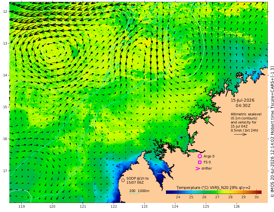Click colorbar tick label 24
The height and width of the screenshot is (212, 274).
[x=178, y=197]
